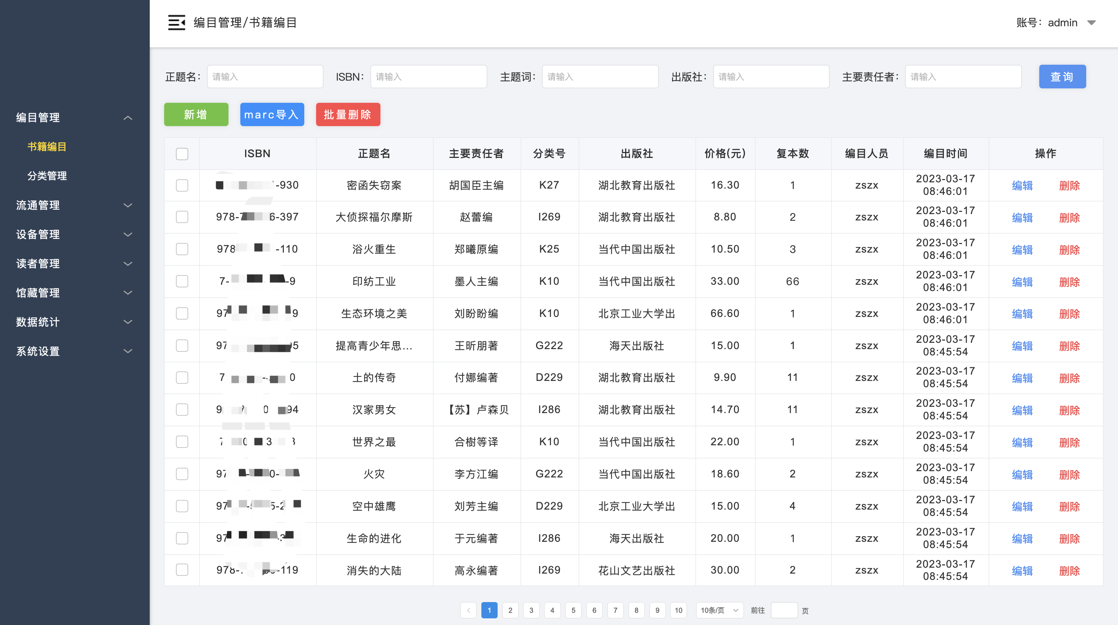Click the 编目管理/书籍编目 breadcrumb
This screenshot has height=625, width=1118.
coord(245,23)
